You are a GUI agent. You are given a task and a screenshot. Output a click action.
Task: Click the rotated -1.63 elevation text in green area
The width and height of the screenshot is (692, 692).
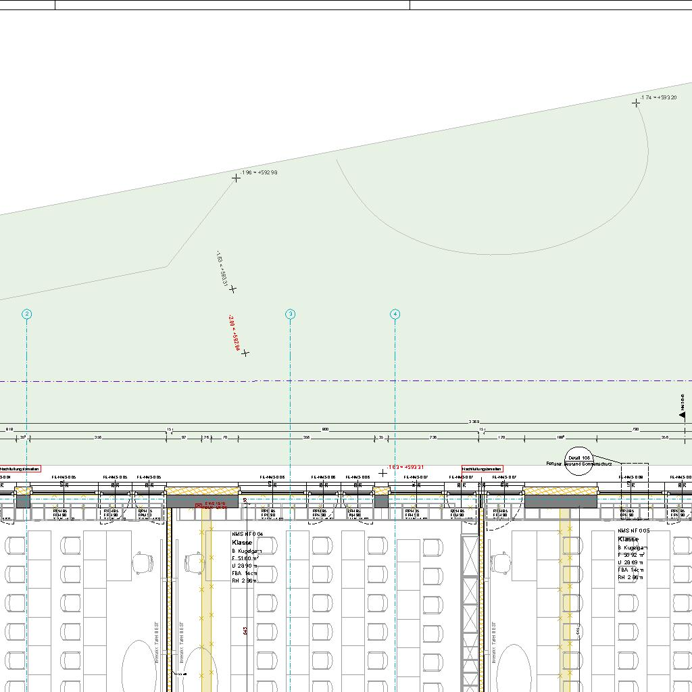coord(220,268)
